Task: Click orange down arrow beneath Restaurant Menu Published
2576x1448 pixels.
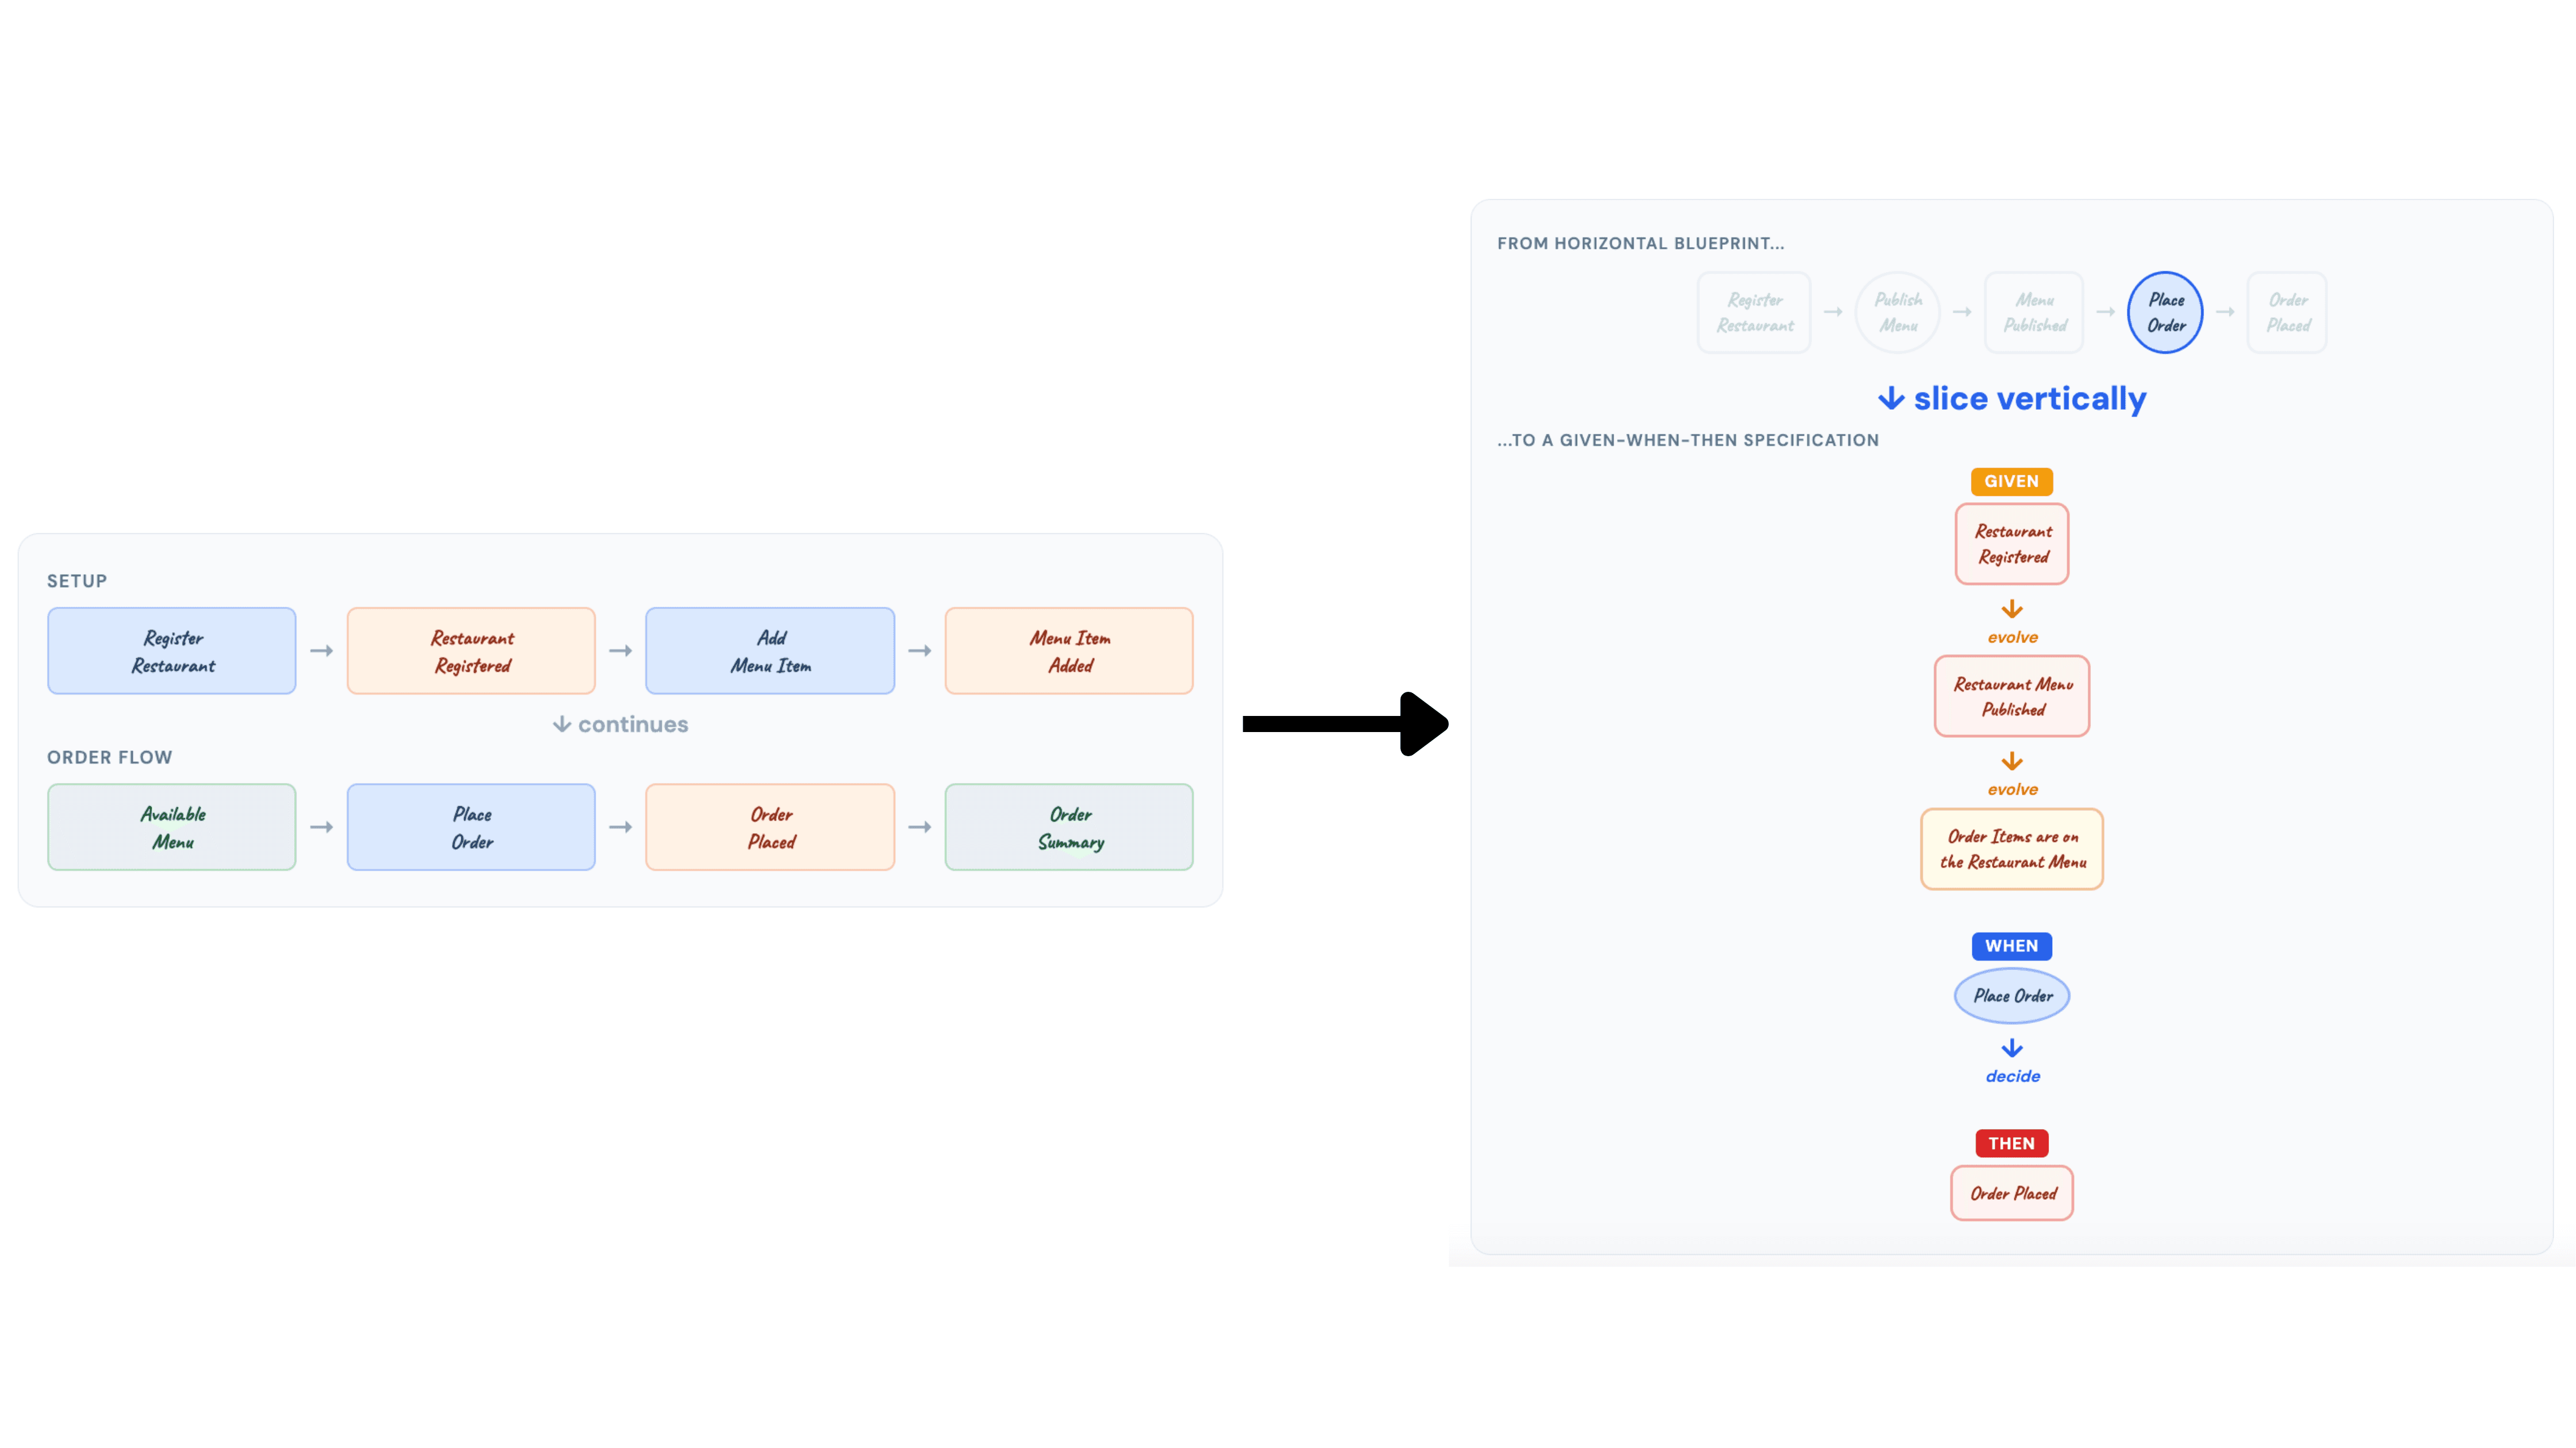Action: coord(2012,761)
